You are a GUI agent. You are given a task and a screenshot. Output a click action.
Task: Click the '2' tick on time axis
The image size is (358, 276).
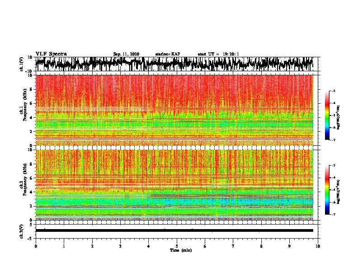point(92,246)
